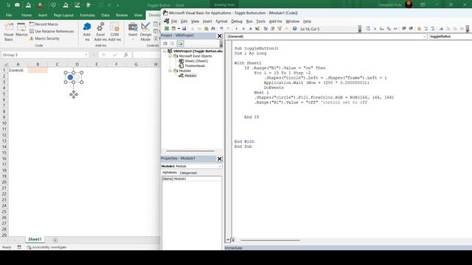Open the Debug menu in VBA editor
Screen dimensions: 472x265
pyautogui.click(x=237, y=21)
